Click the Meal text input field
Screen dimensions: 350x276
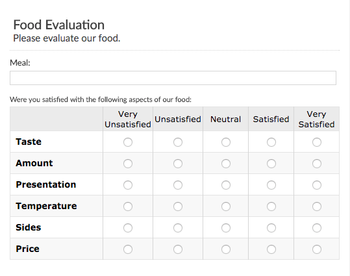173,78
